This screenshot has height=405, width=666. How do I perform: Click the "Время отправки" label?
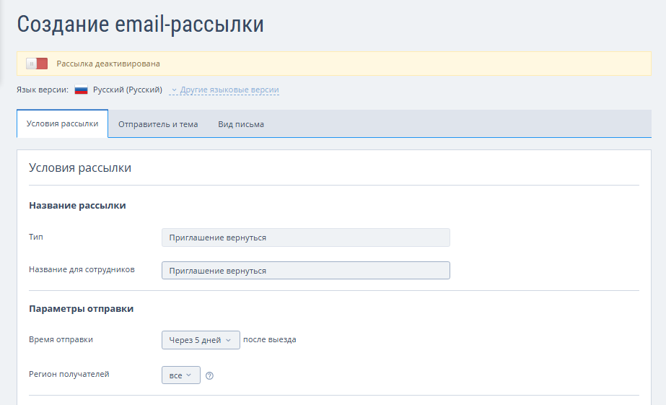pyautogui.click(x=61, y=339)
